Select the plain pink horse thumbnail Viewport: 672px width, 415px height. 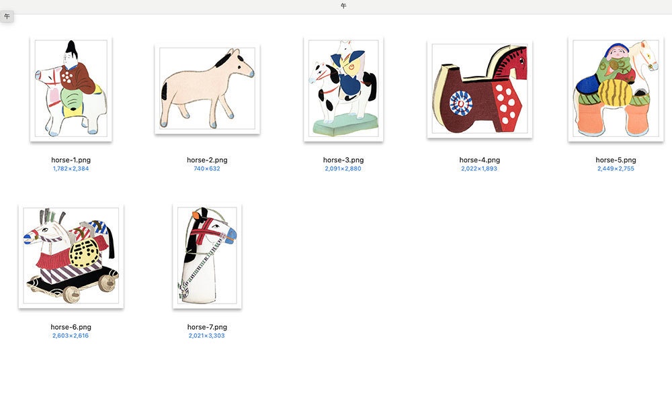click(208, 89)
